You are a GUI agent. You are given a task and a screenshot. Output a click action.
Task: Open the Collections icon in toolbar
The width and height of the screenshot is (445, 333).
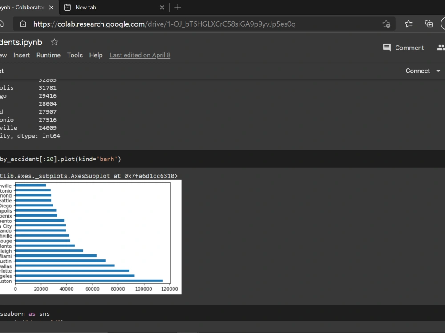(429, 24)
